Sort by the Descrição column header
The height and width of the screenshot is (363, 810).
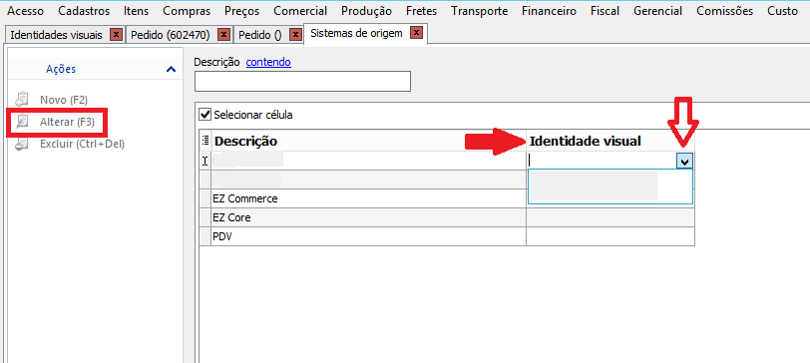point(368,141)
